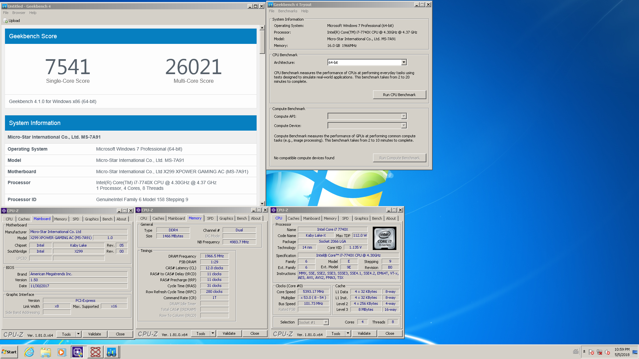Open the Compute Device dropdown
Image resolution: width=639 pixels, height=359 pixels.
click(x=404, y=126)
